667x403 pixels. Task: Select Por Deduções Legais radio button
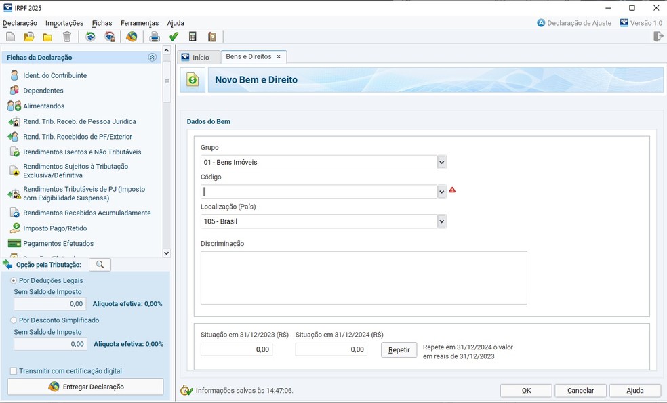[x=14, y=280]
